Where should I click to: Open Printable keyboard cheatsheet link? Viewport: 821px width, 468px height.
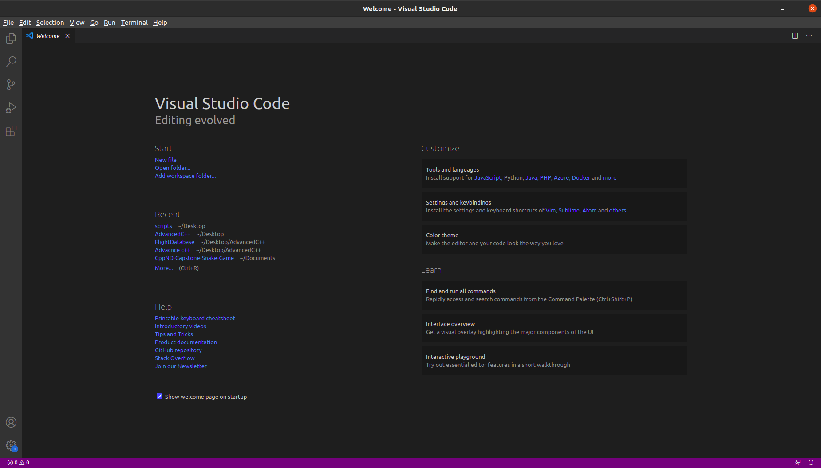[195, 318]
